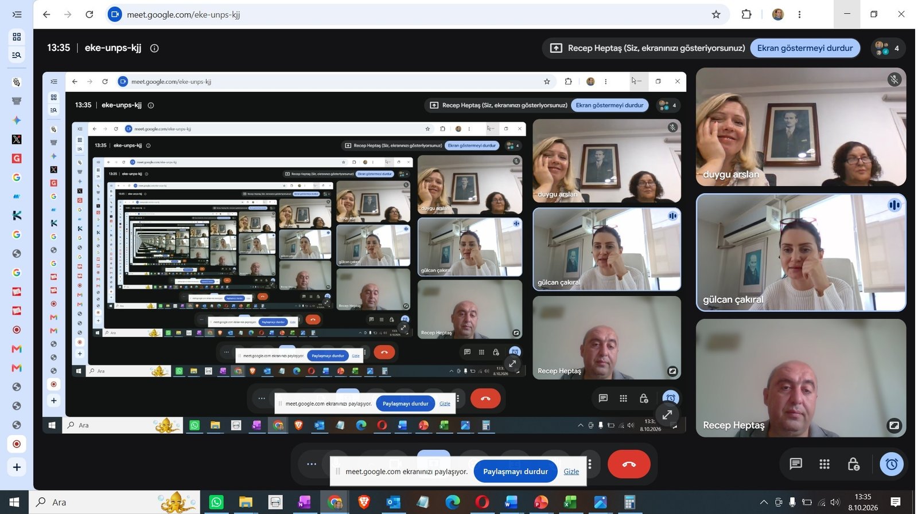Switch to the dark K-logo tab in outermost sidebar
Viewport: 918px width, 514px height.
click(17, 215)
